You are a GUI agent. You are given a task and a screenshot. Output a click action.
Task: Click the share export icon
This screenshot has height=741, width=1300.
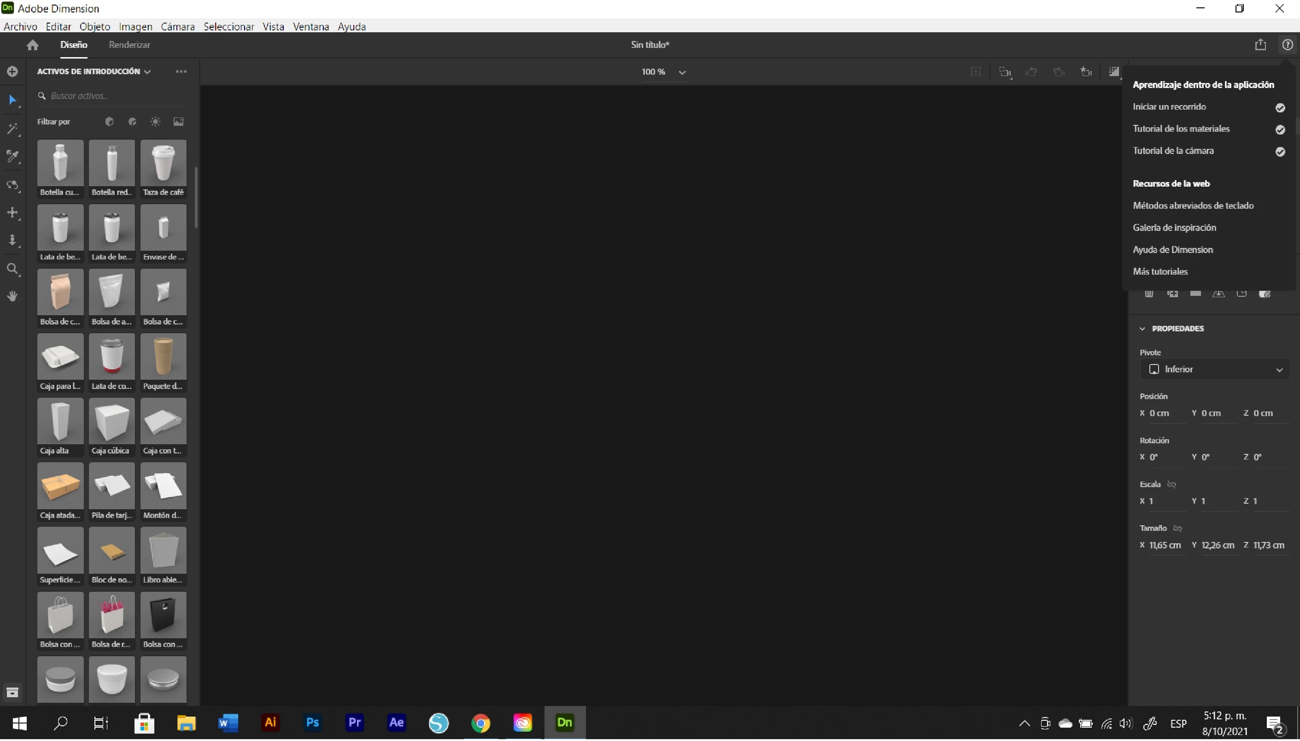point(1260,45)
